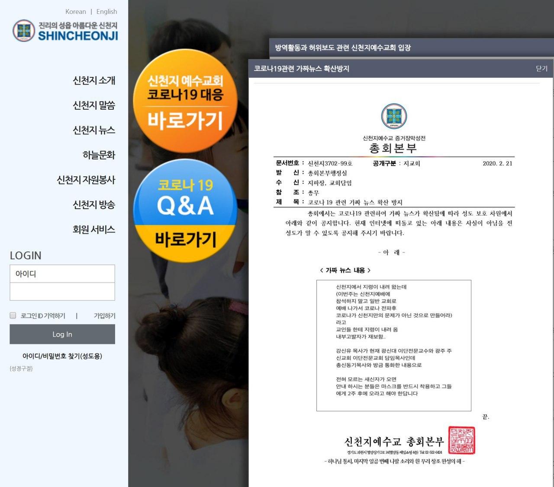Click the 제목 코로나 19 관련 line
Viewport: 554px width, 487px height.
pos(339,202)
